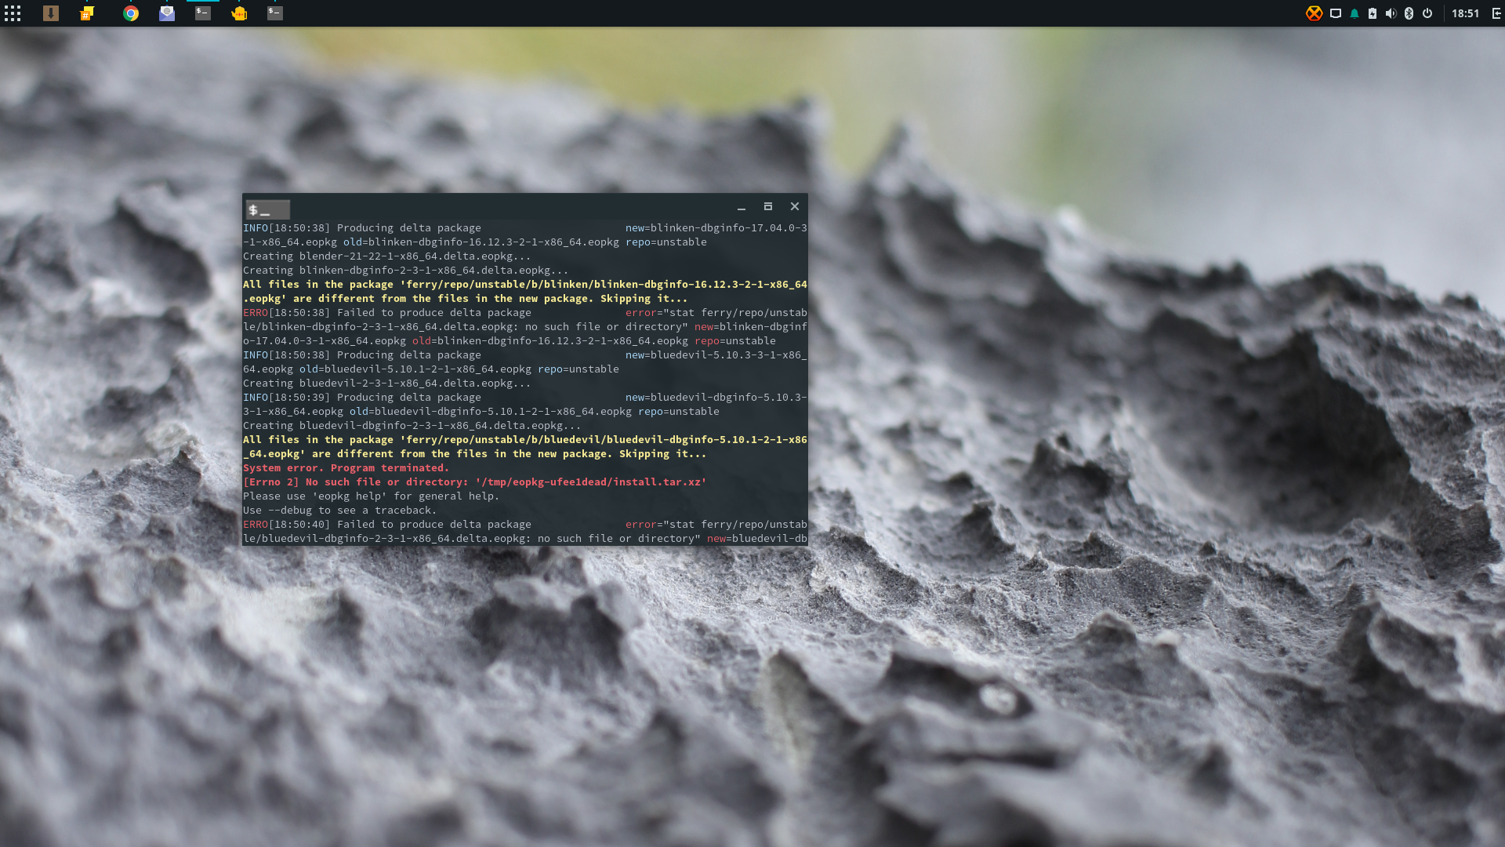Screen dimensions: 1505x847
Task: Open the orange hashtag chat app icon
Action: [x=88, y=13]
